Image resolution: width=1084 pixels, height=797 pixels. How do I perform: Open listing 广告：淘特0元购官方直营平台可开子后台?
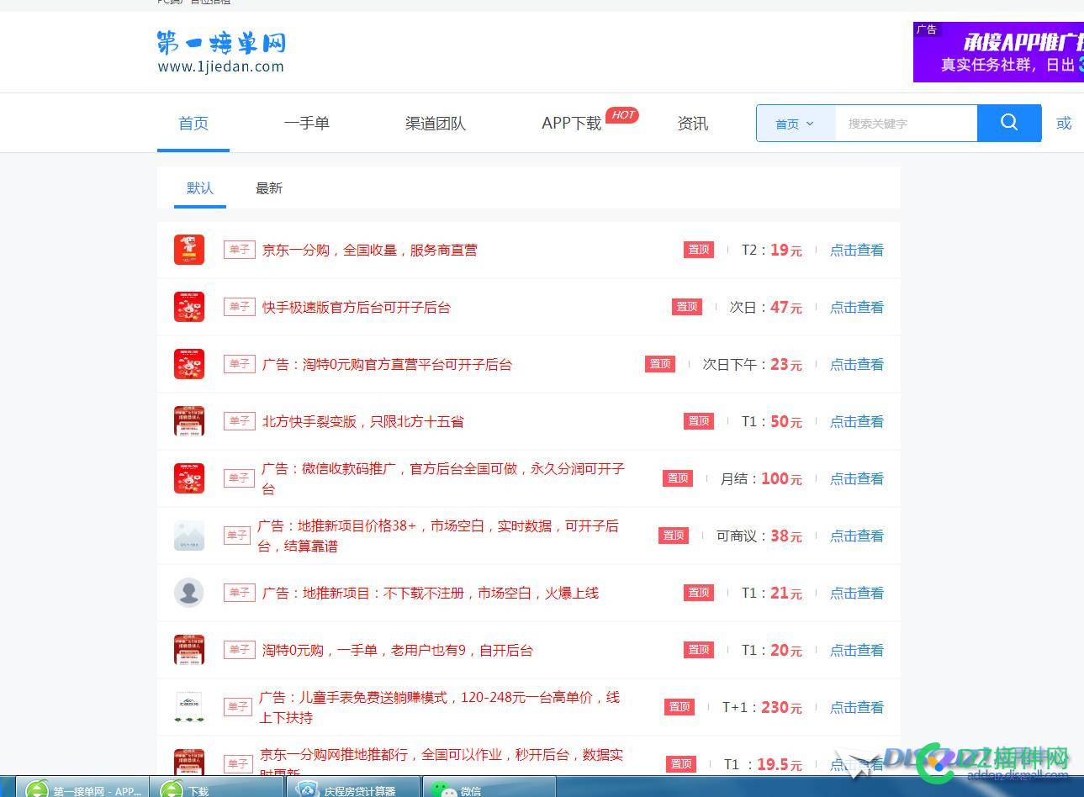pos(387,364)
